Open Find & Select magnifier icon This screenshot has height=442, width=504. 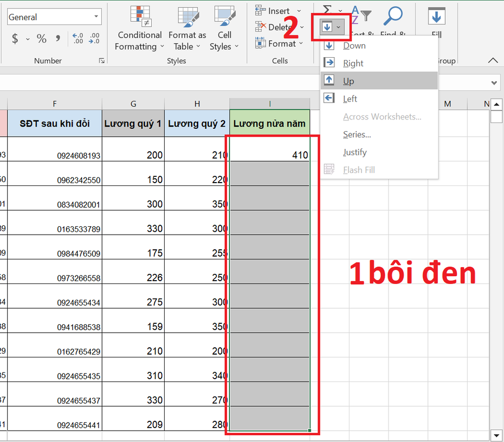tap(393, 16)
